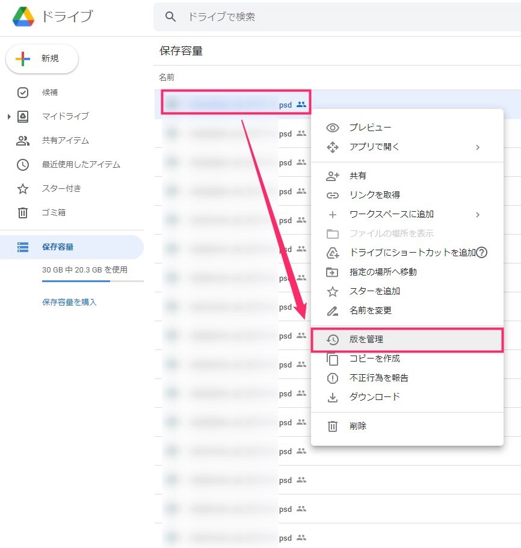This screenshot has height=548, width=521.
Task: Click the ドライブで検索 search field
Action: (x=337, y=17)
